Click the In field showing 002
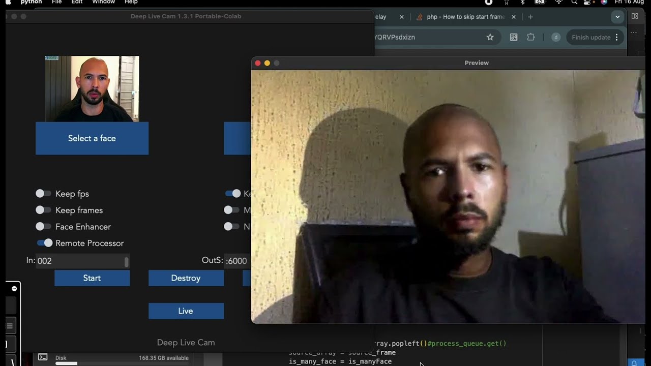 click(x=82, y=261)
